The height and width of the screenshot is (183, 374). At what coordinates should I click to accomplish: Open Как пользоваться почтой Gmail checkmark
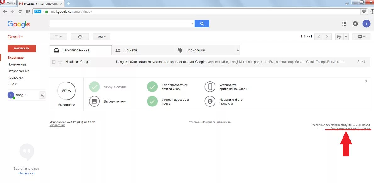coord(152,87)
